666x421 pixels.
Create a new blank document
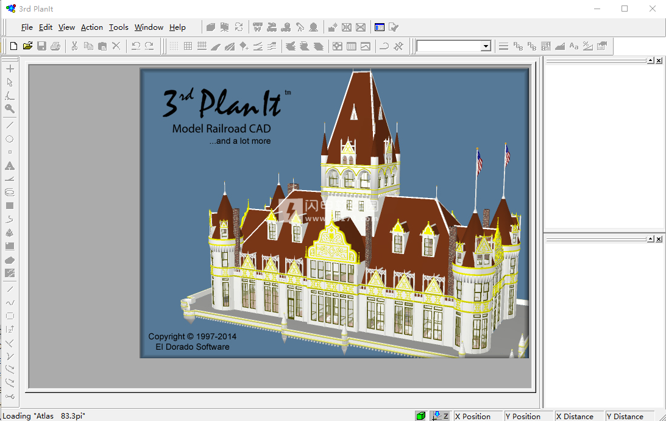click(x=13, y=46)
